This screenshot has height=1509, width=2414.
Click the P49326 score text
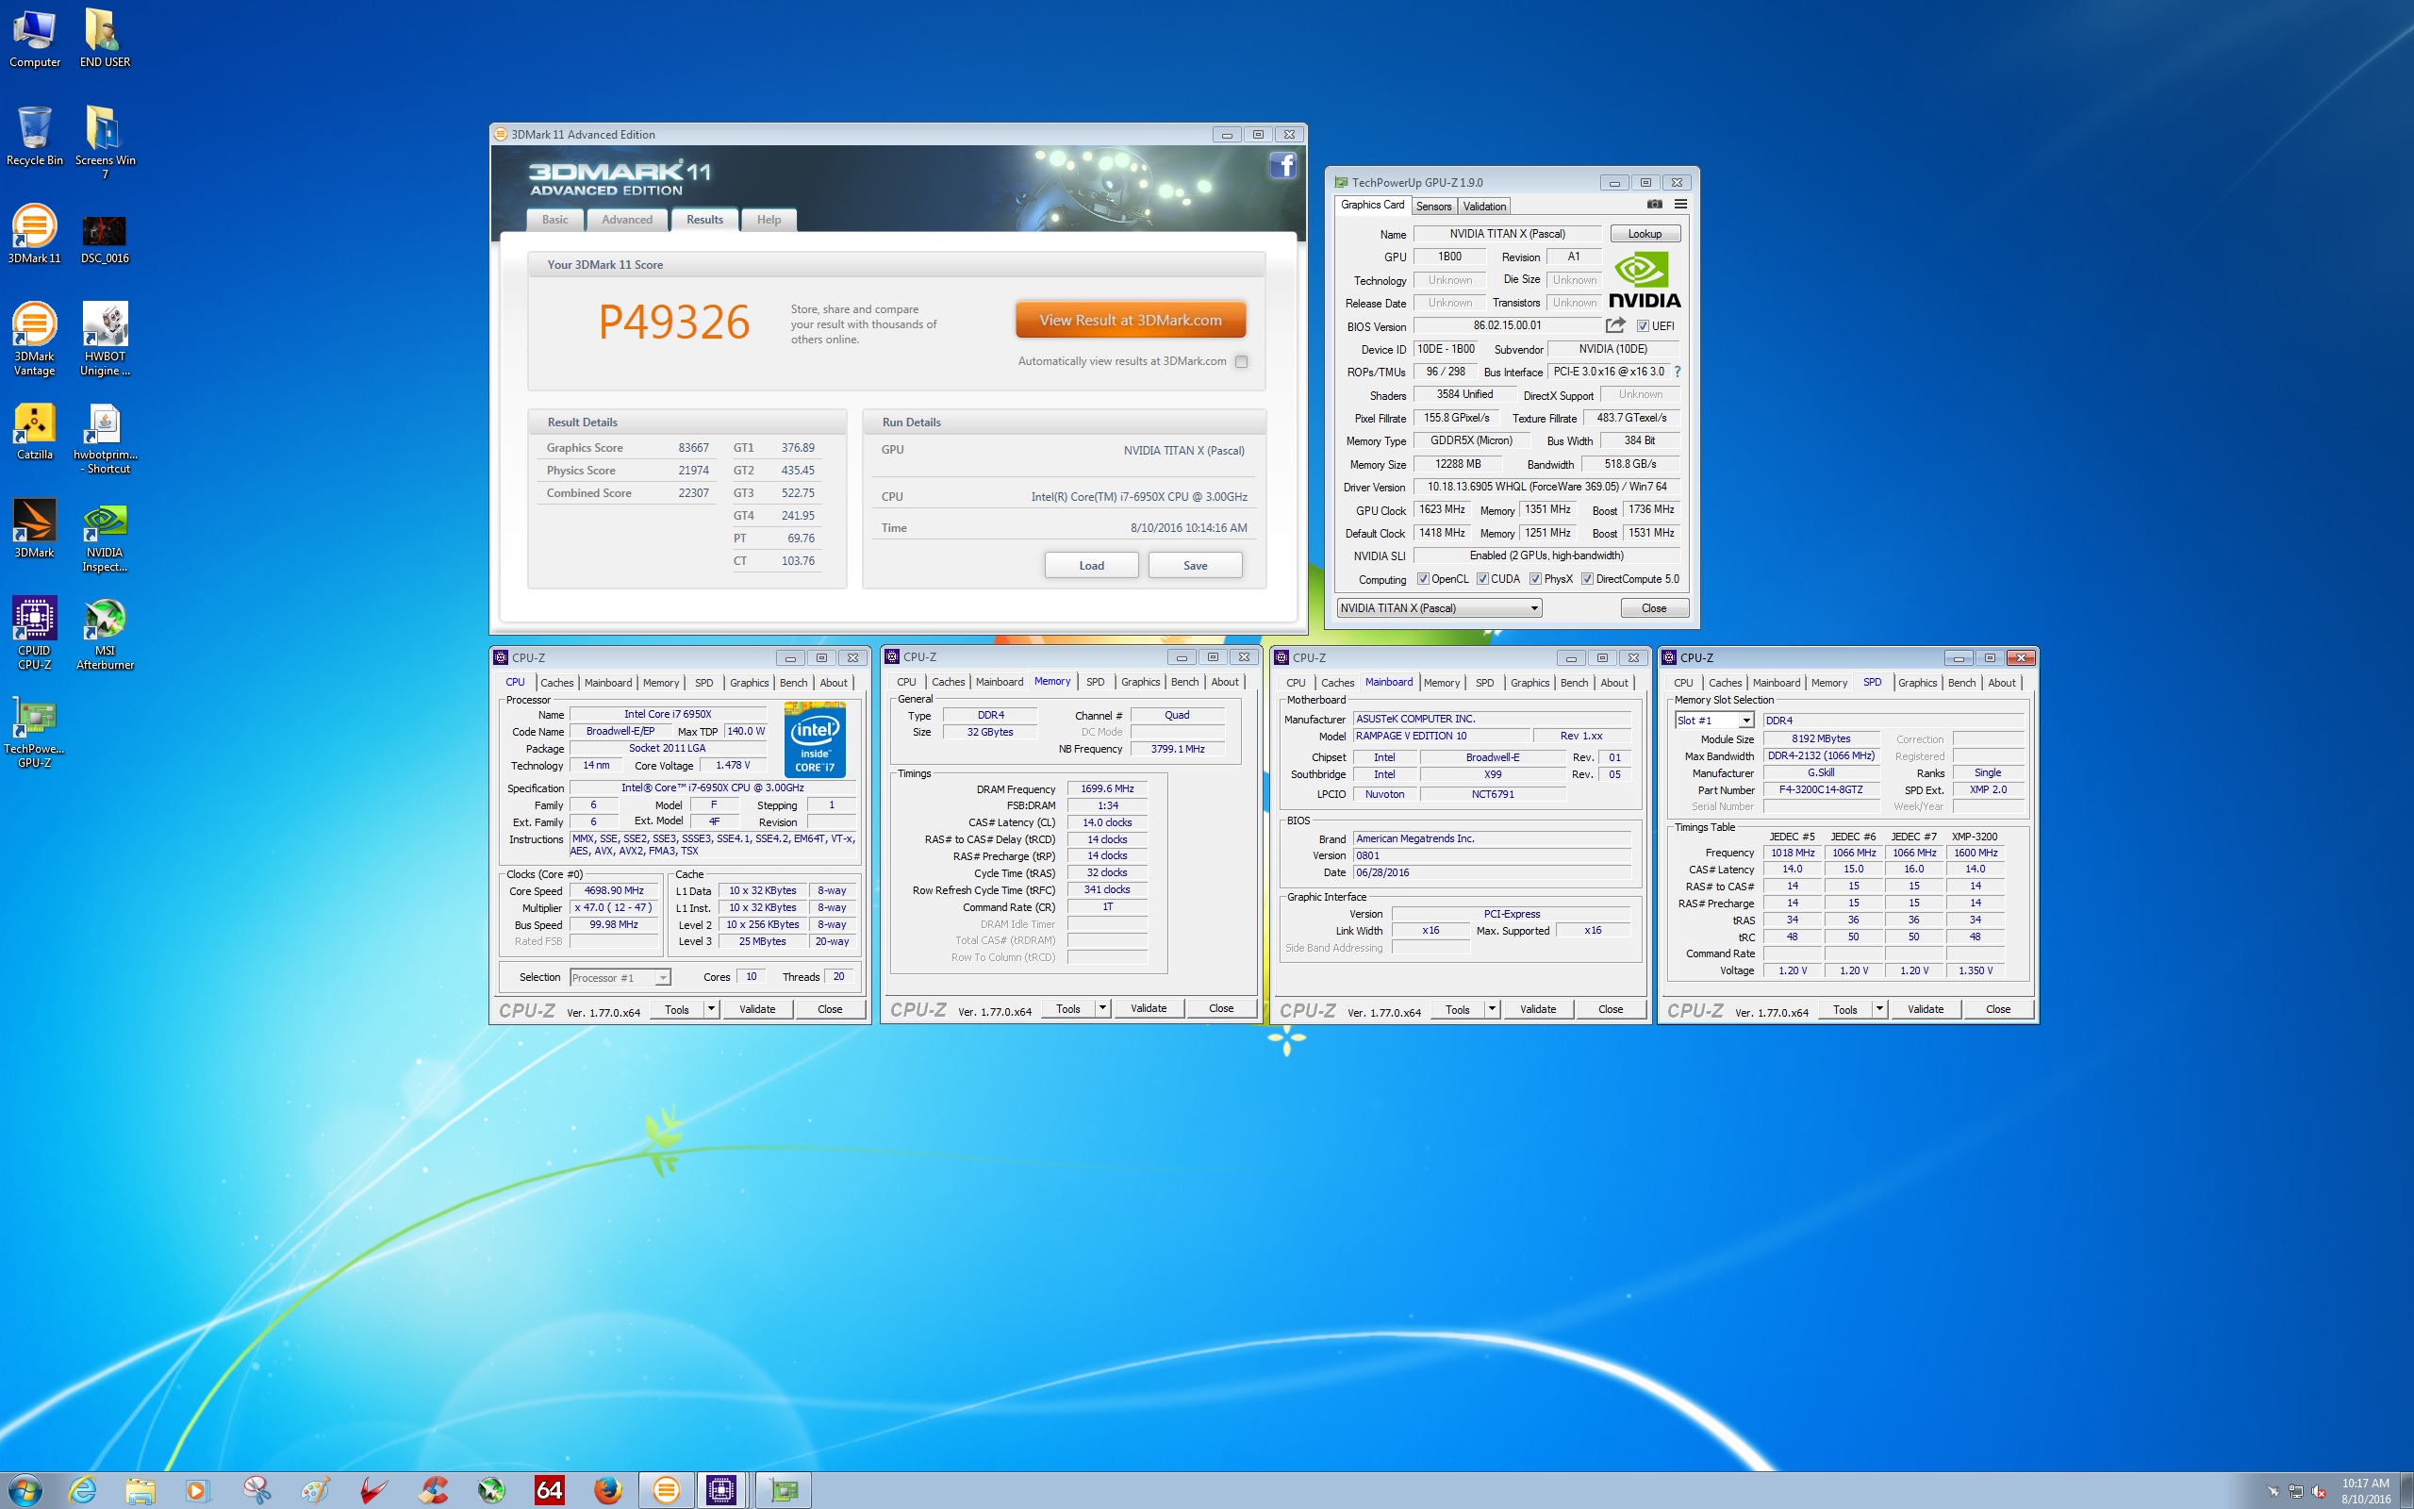(673, 322)
